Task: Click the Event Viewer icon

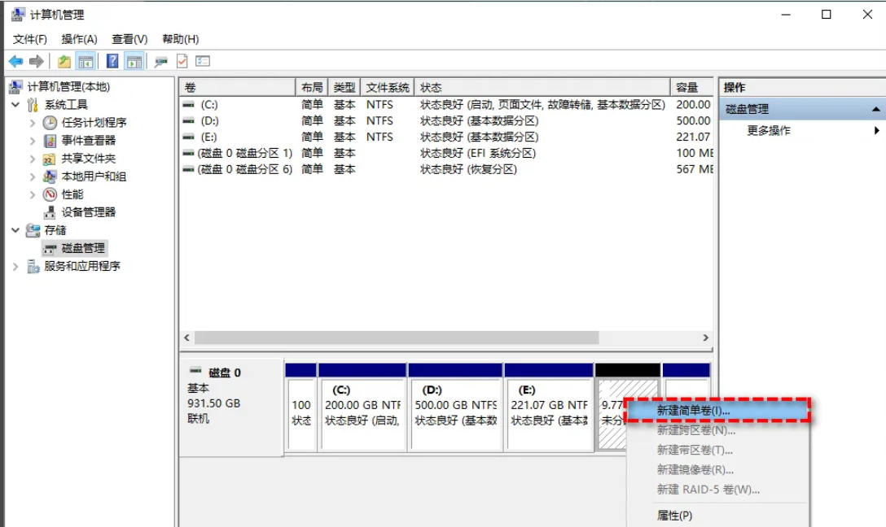Action: (x=50, y=141)
